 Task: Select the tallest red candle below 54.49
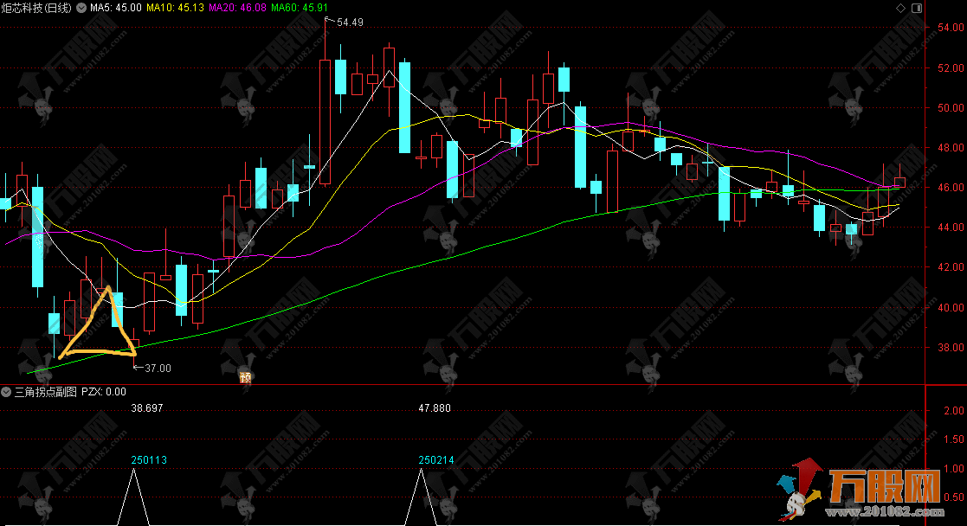point(325,121)
